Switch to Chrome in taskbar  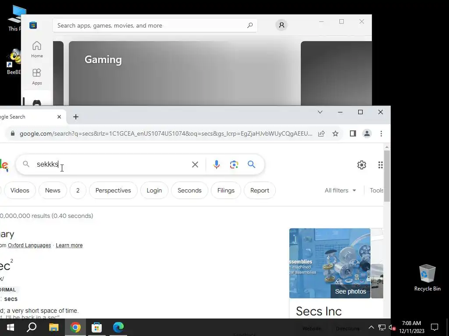click(x=75, y=327)
